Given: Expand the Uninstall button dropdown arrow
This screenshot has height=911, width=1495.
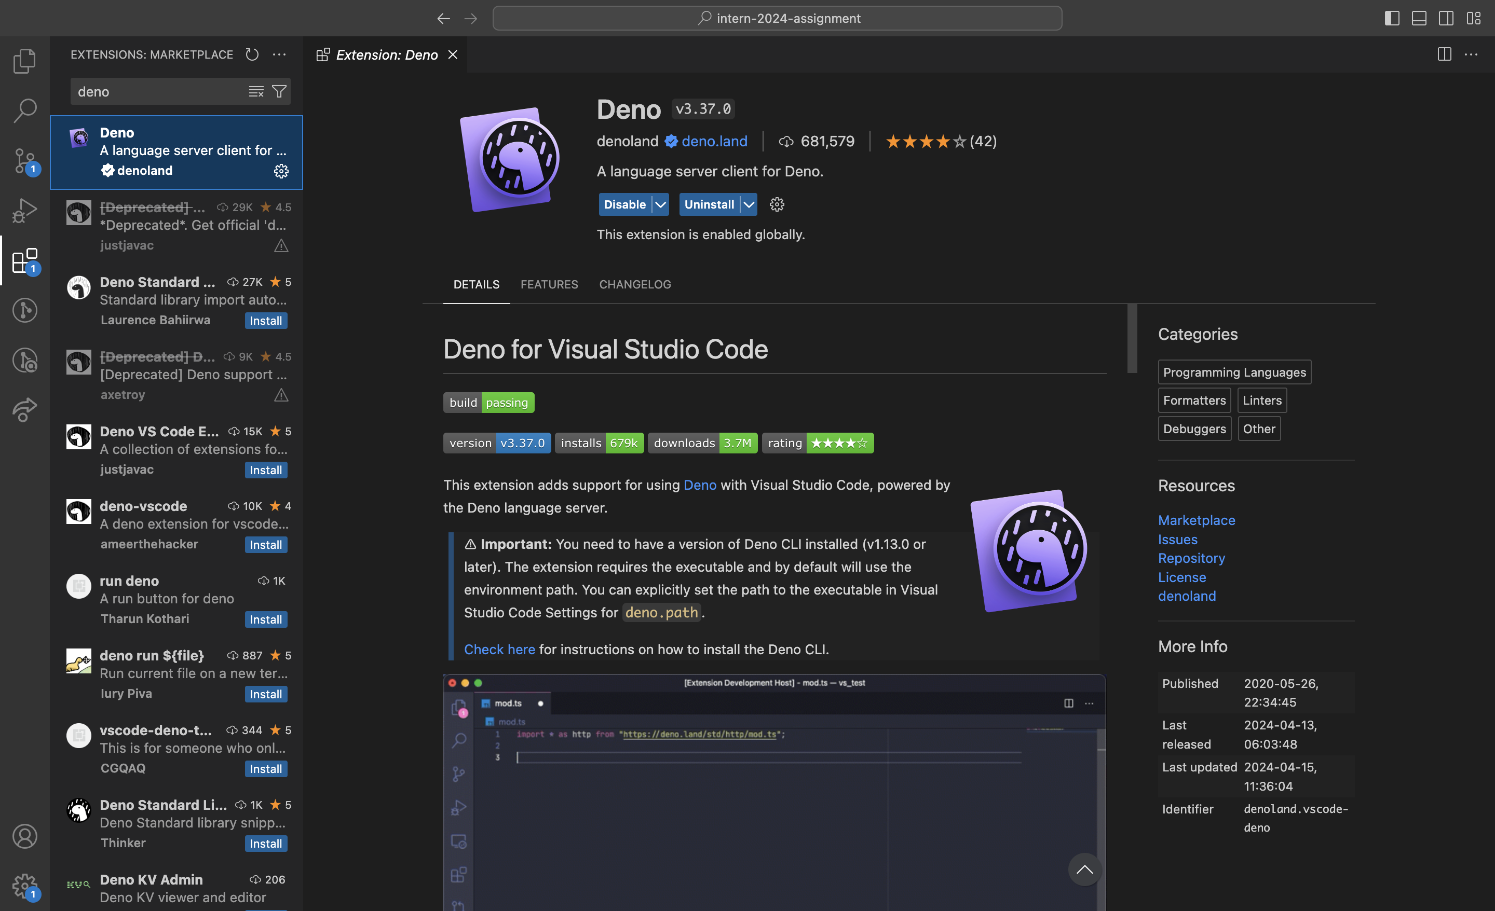Looking at the screenshot, I should coord(750,204).
